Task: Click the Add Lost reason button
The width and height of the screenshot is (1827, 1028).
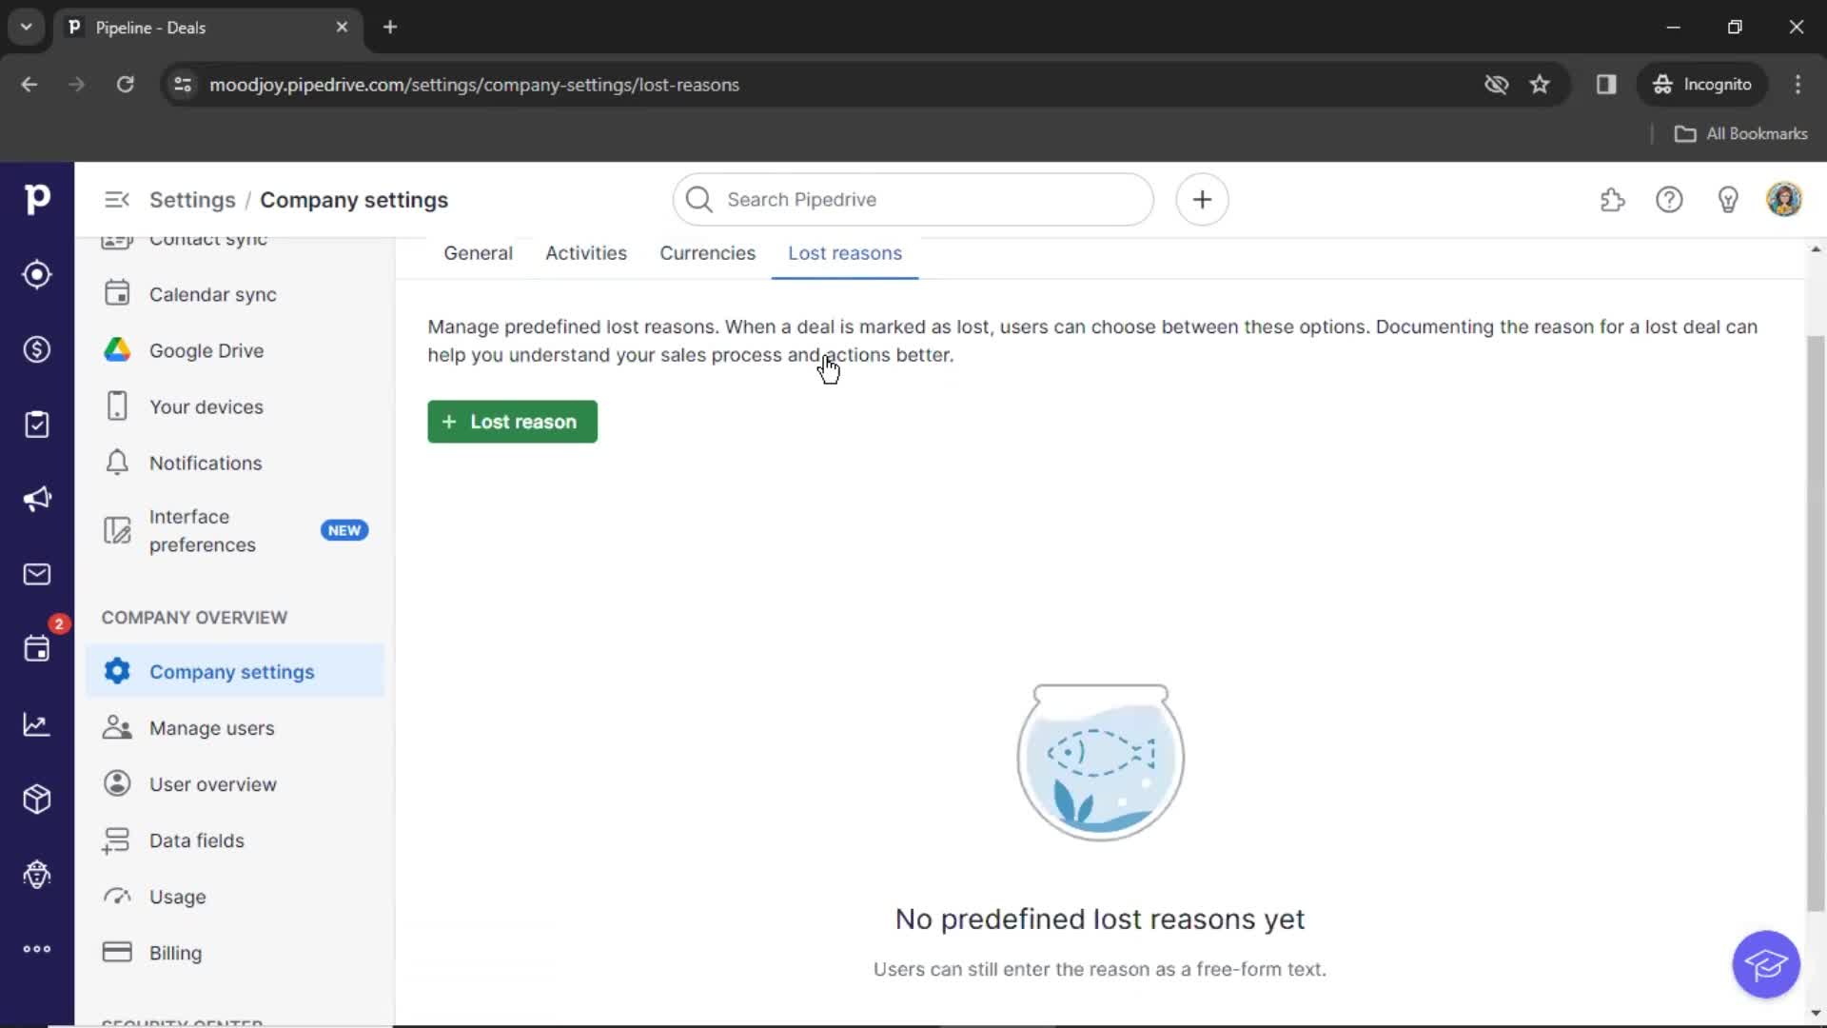Action: (x=511, y=421)
